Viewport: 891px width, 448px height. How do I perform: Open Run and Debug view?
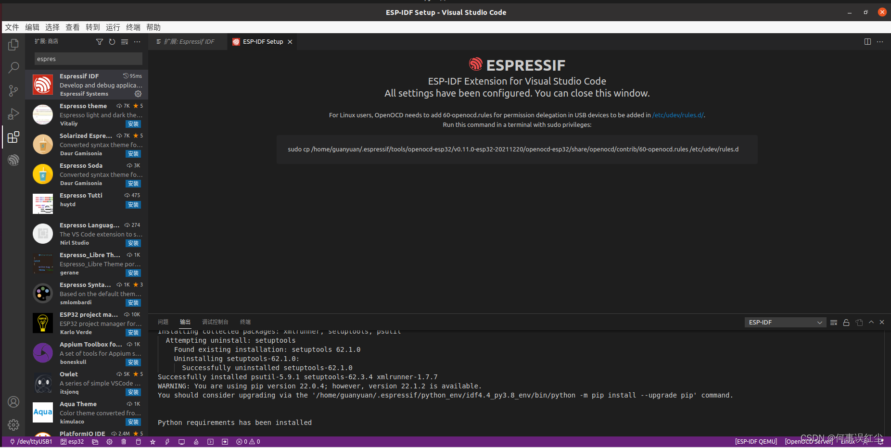pos(13,114)
